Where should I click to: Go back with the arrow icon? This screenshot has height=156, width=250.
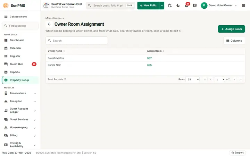pos(49,24)
